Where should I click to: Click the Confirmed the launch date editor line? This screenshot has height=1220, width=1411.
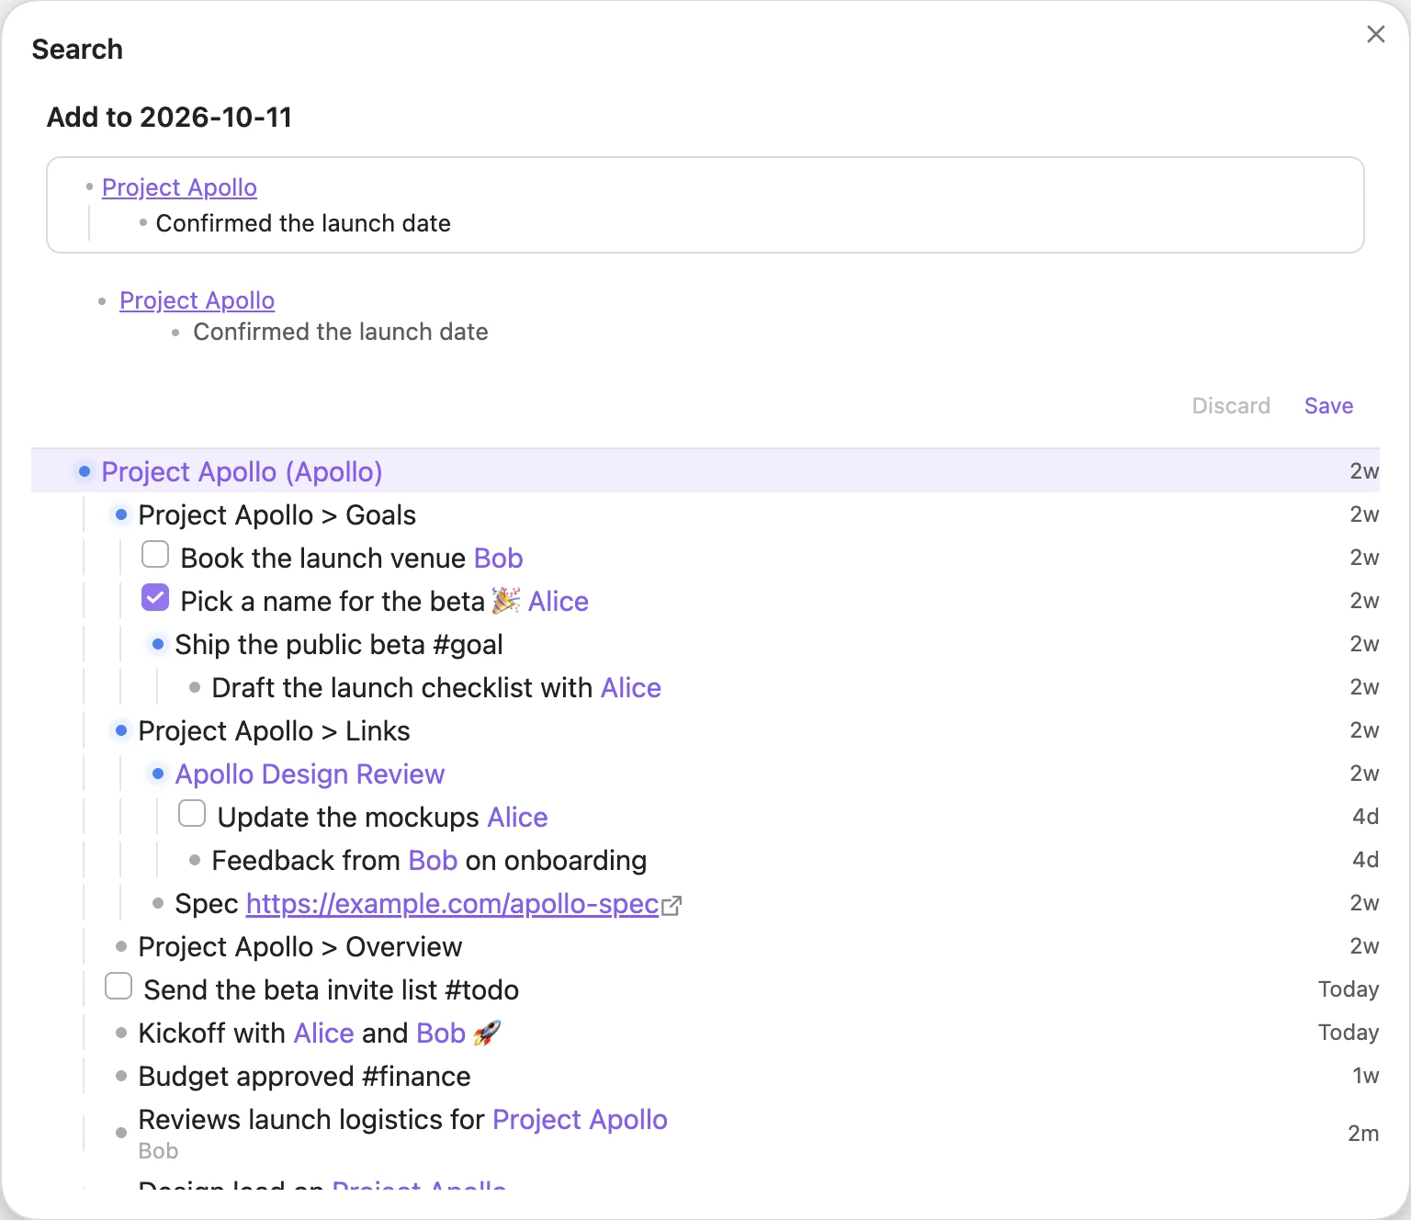pyautogui.click(x=303, y=223)
